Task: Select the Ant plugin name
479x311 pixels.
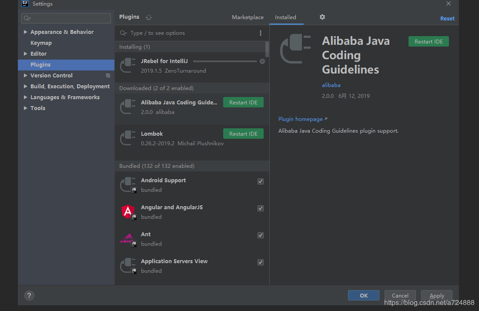Action: 146,234
